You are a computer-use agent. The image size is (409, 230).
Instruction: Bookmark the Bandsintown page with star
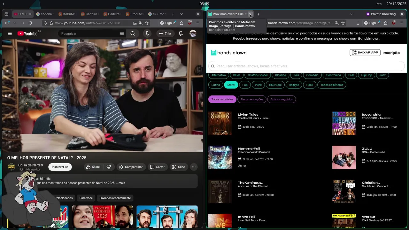[x=343, y=23]
